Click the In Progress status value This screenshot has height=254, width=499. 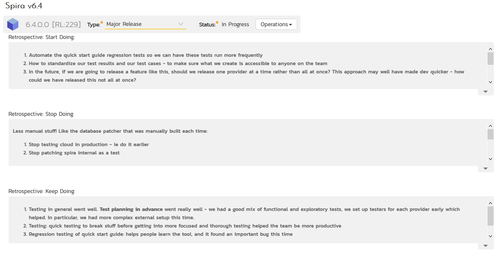[235, 24]
